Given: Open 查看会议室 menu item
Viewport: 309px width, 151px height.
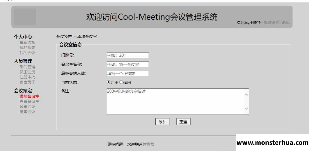Looking at the screenshot, I should [x=29, y=101].
